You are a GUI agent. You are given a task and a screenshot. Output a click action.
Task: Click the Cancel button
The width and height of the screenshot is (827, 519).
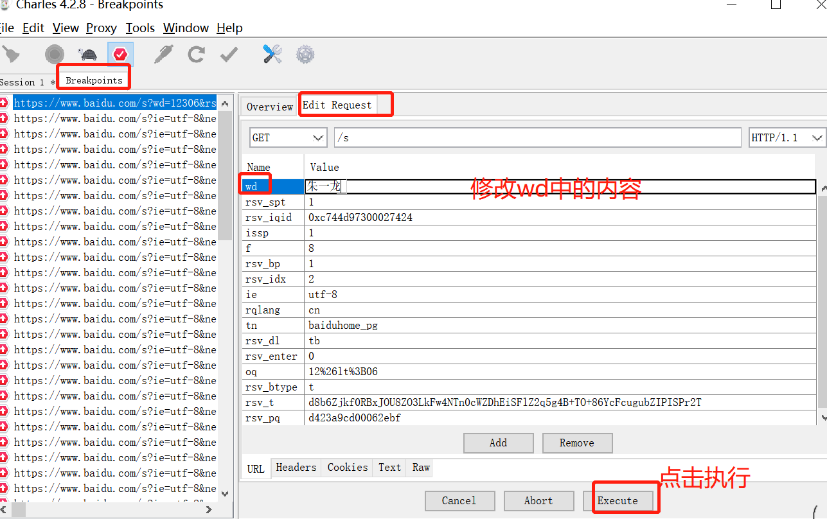[x=459, y=500]
